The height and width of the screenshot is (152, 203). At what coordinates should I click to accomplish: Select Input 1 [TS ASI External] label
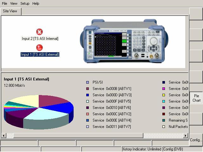pos(40,54)
